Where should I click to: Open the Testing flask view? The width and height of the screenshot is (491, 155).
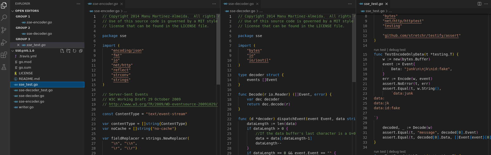point(4,67)
